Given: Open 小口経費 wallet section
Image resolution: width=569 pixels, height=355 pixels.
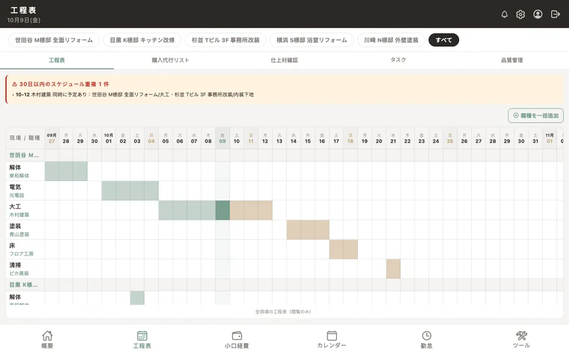Looking at the screenshot, I should coord(237,340).
